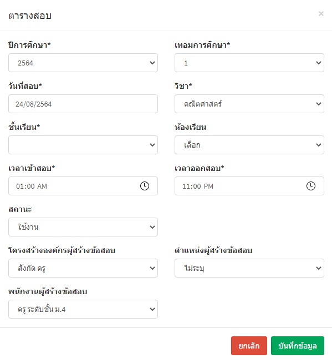Click the chevron arrow of วิชา select

pyautogui.click(x=318, y=104)
